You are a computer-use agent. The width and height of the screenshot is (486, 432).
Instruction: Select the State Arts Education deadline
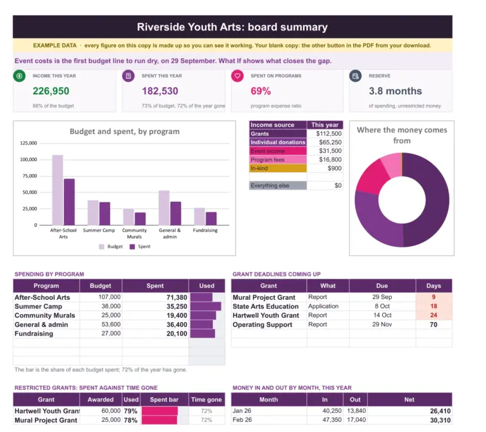(x=342, y=306)
